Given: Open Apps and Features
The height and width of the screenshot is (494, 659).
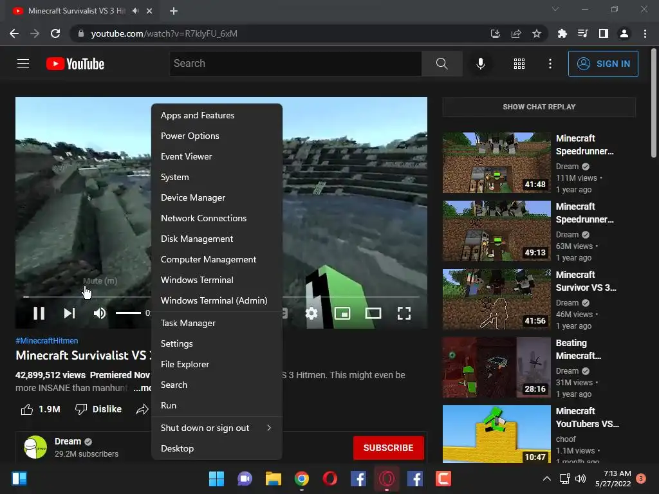Looking at the screenshot, I should point(216,115).
